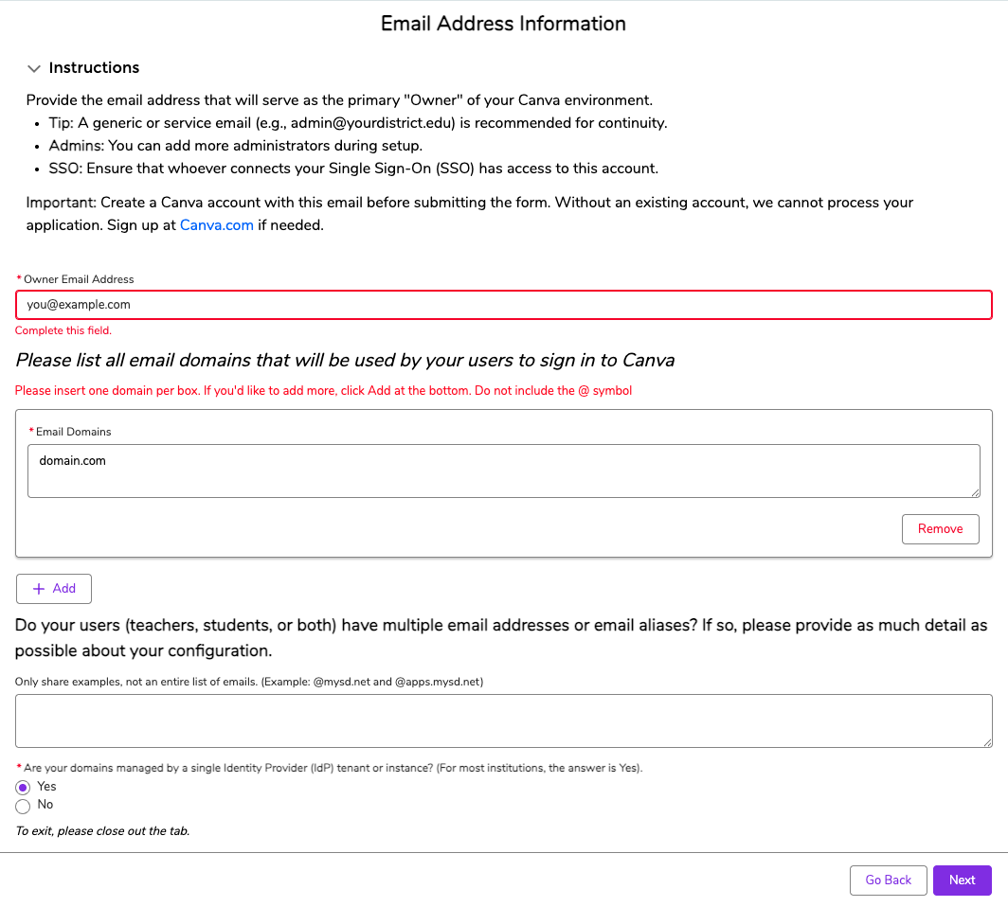
Task: Click the Email Domains field label
Action: tap(73, 432)
